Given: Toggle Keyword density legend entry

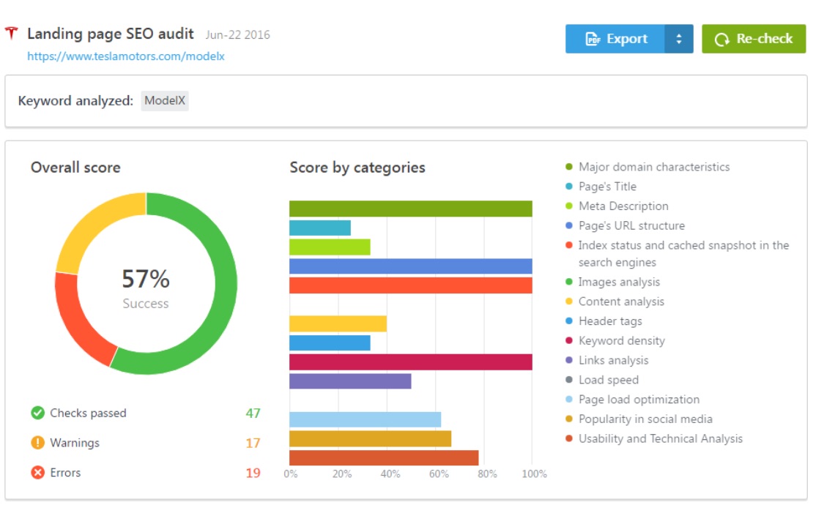Looking at the screenshot, I should [x=621, y=340].
